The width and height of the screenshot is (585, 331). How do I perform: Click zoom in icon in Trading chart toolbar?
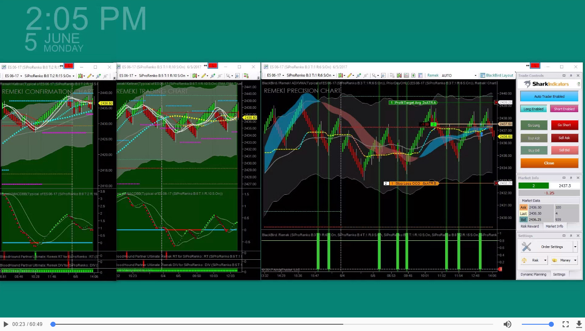click(x=213, y=76)
